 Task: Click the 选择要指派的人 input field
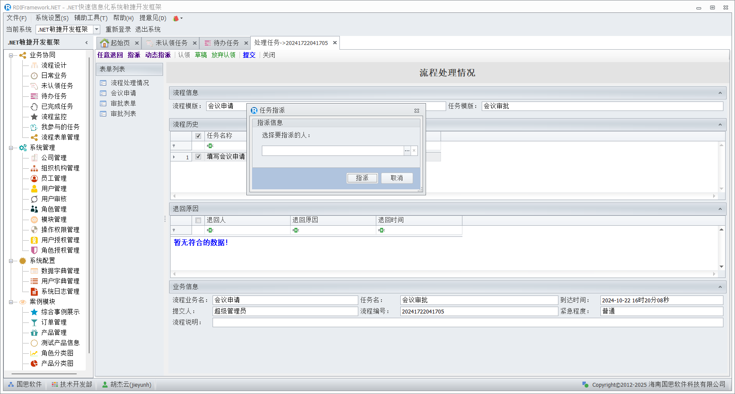[333, 151]
